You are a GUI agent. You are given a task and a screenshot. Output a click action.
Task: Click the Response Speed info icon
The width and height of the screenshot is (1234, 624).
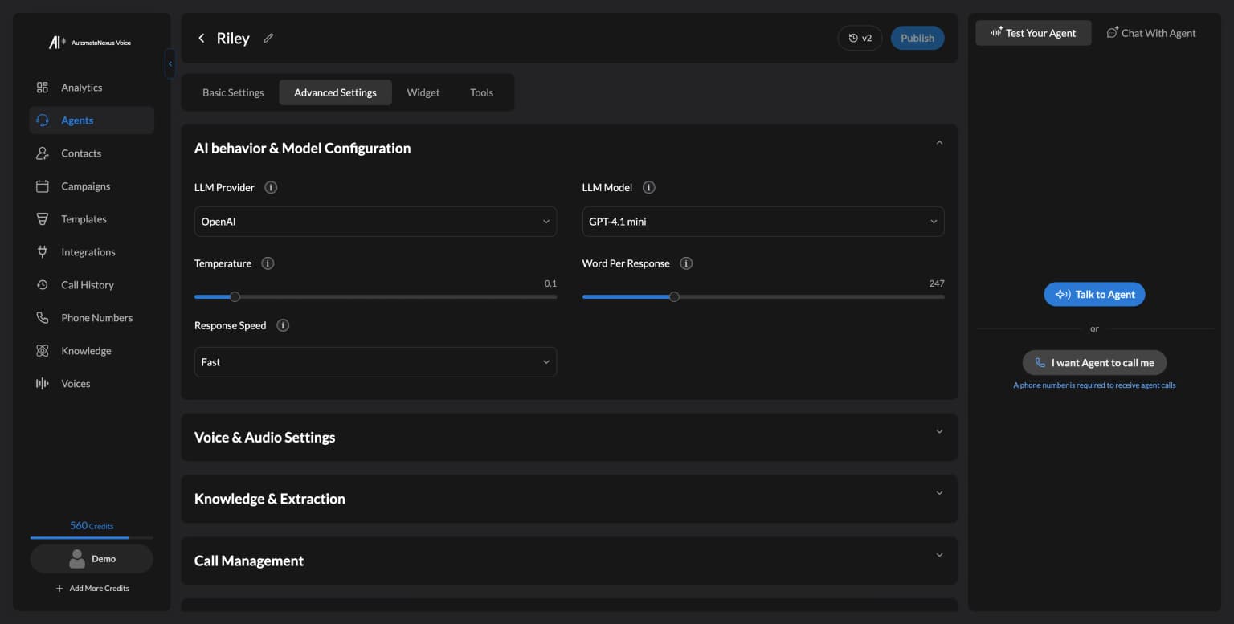point(283,325)
